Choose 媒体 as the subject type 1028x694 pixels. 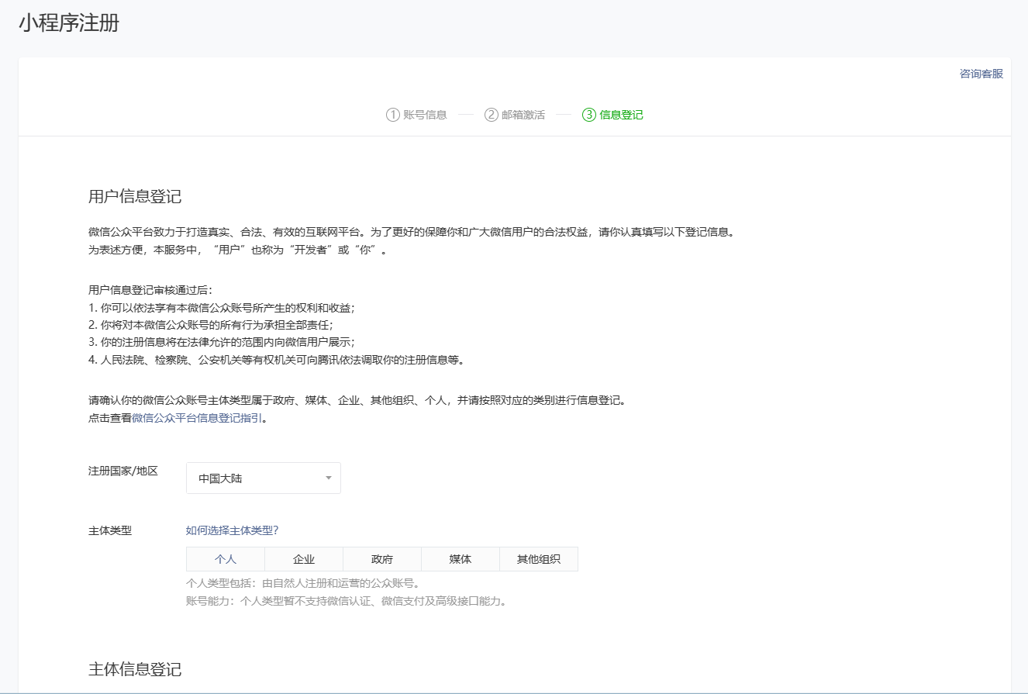pyautogui.click(x=461, y=559)
